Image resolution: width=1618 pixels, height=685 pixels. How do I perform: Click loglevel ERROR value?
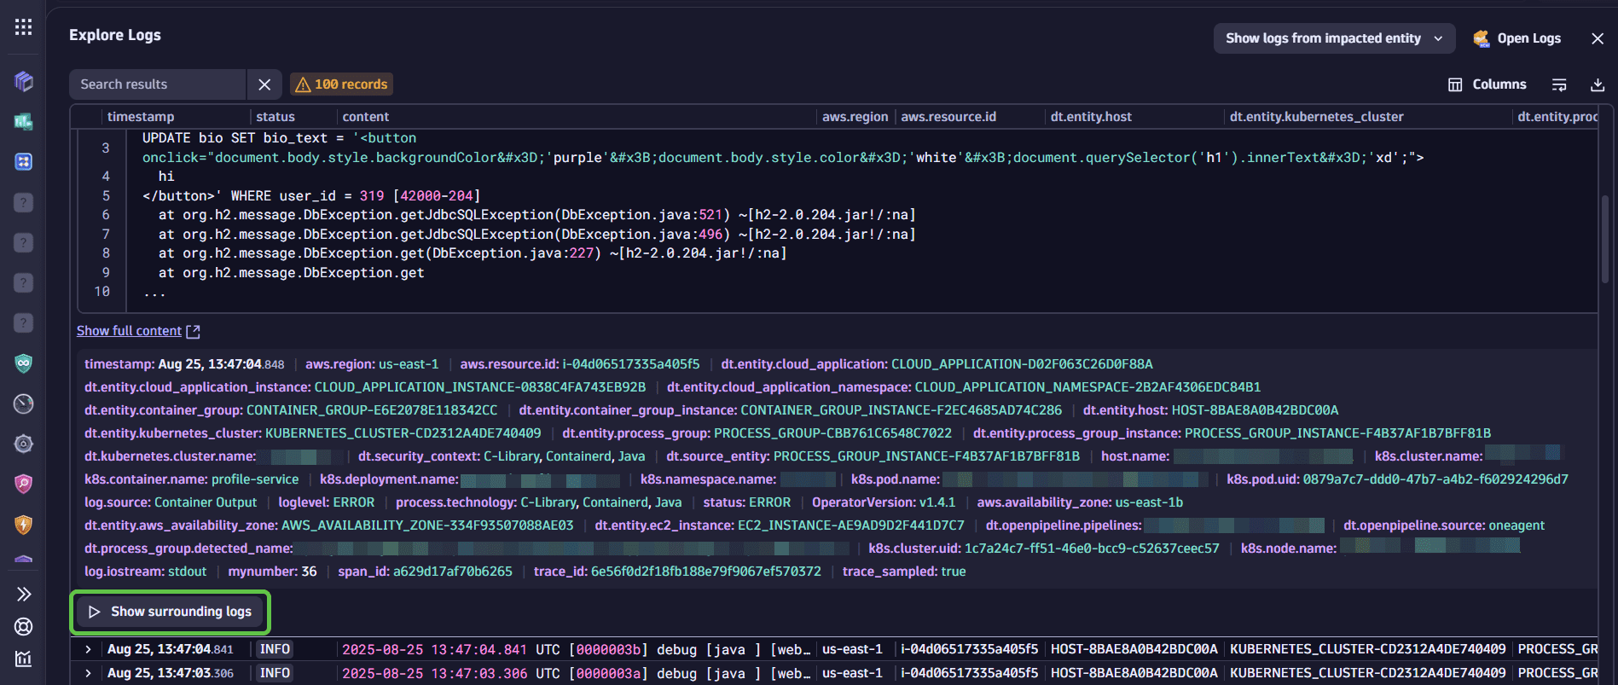(x=354, y=502)
